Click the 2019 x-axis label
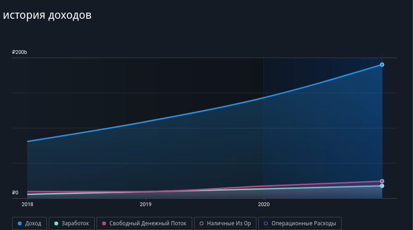The image size is (413, 230). tap(145, 204)
